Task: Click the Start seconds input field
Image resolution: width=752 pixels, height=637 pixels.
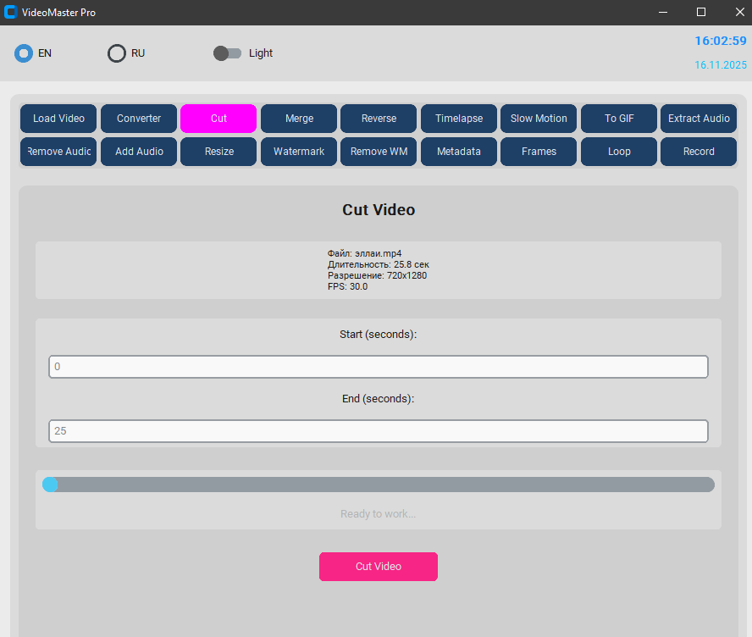Action: click(x=379, y=367)
